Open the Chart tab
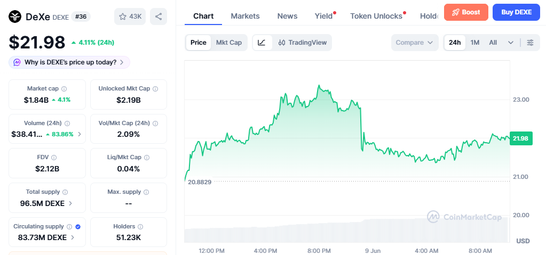The width and height of the screenshot is (546, 255). point(203,16)
